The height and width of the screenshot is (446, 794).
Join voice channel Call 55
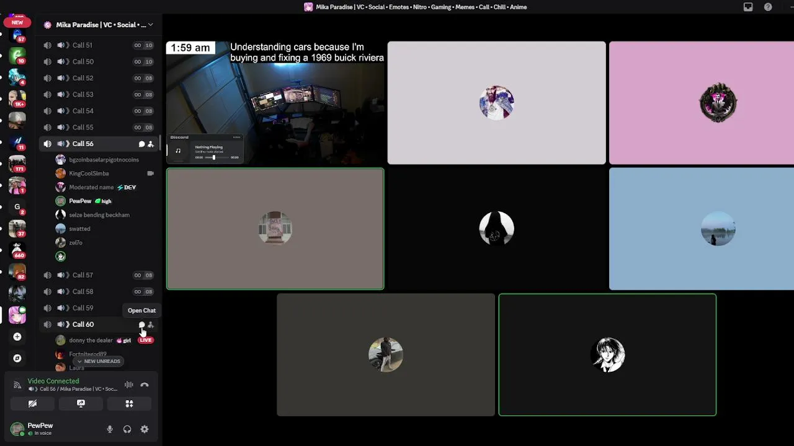tap(98, 127)
